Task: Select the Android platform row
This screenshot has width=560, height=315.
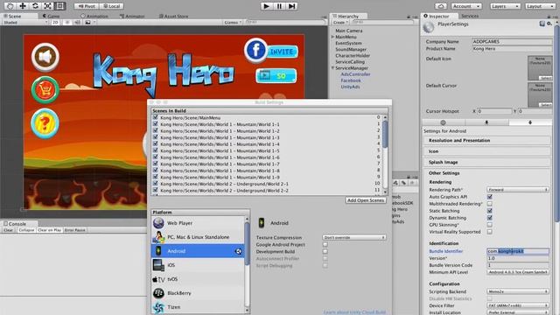Action: [x=199, y=251]
